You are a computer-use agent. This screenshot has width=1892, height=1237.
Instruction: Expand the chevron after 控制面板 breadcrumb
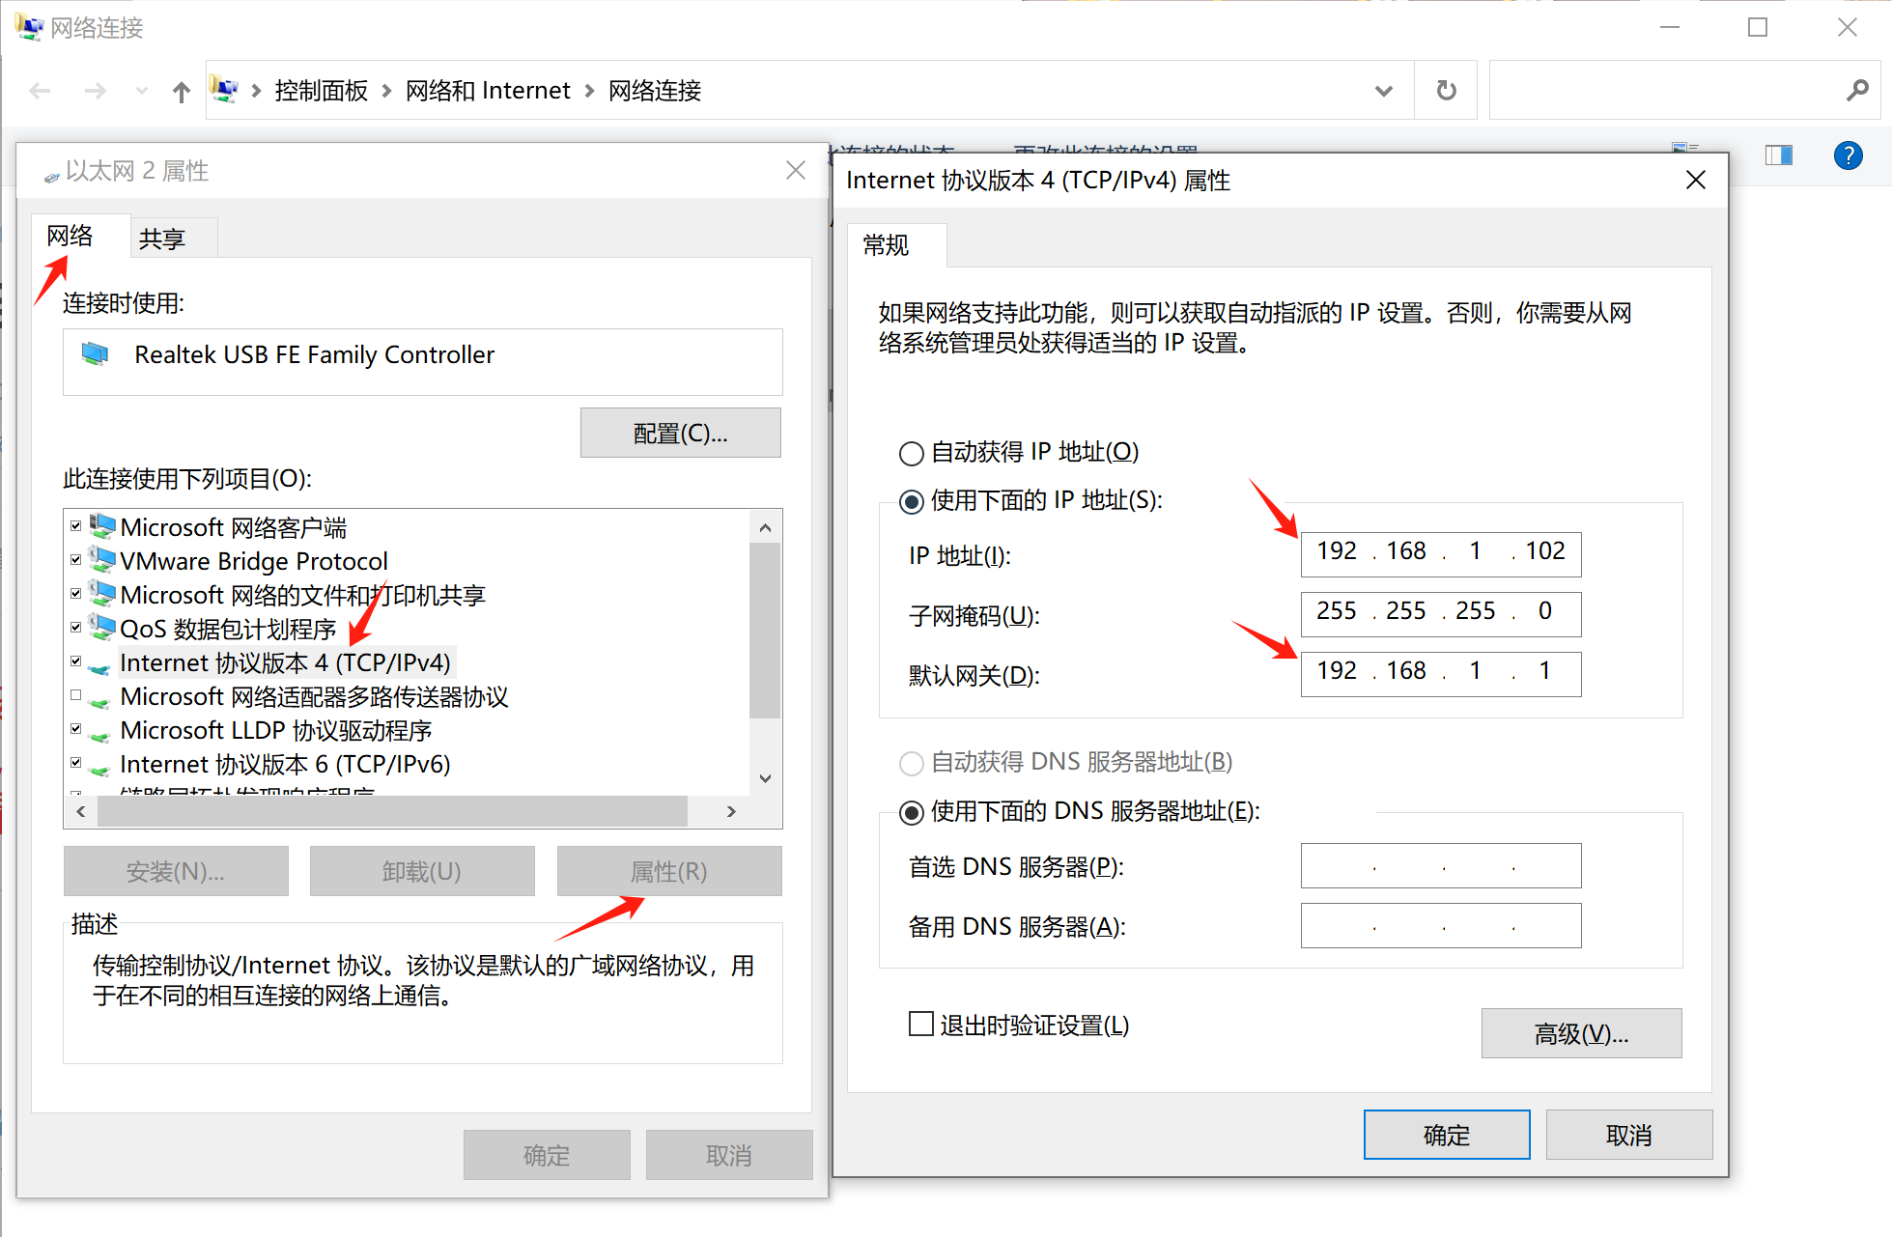click(386, 91)
